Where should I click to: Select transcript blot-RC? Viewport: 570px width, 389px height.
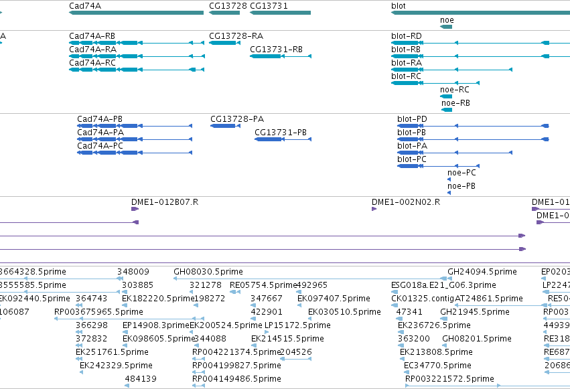[x=435, y=83]
